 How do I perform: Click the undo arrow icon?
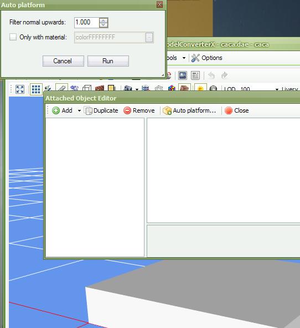[x=211, y=75]
